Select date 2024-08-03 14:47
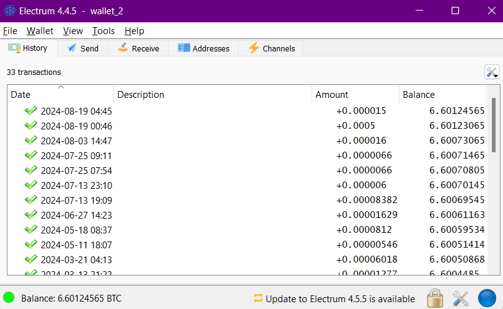This screenshot has width=503, height=309. pyautogui.click(x=76, y=141)
